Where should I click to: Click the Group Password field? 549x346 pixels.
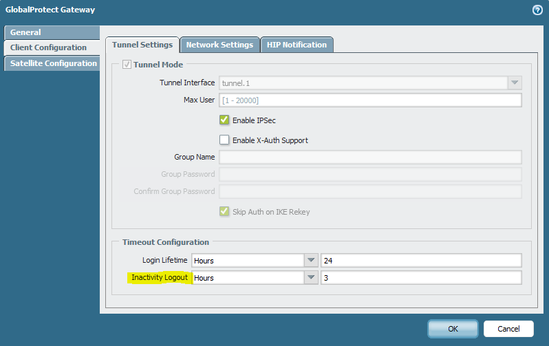[x=370, y=174]
